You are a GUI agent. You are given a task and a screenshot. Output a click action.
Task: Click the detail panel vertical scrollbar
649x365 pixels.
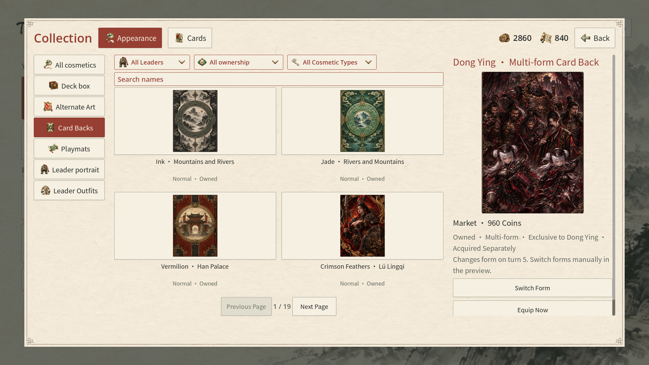tap(614, 185)
